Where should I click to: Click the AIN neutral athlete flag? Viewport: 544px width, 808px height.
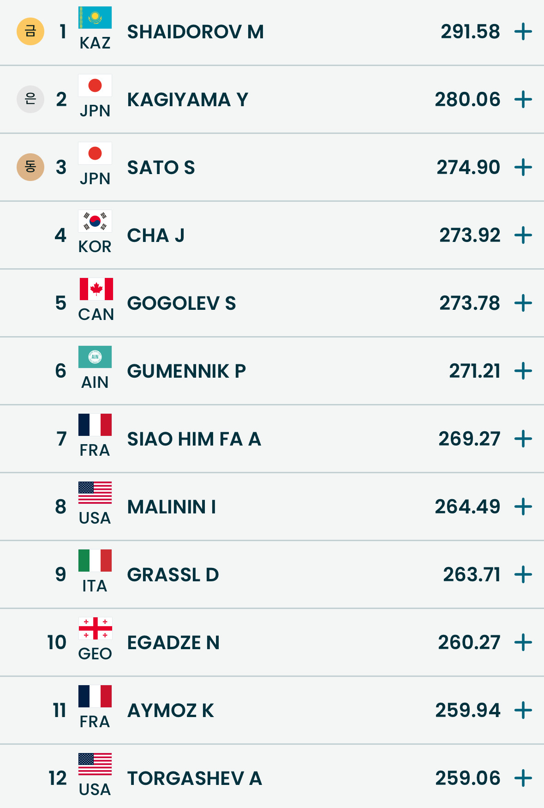(95, 357)
